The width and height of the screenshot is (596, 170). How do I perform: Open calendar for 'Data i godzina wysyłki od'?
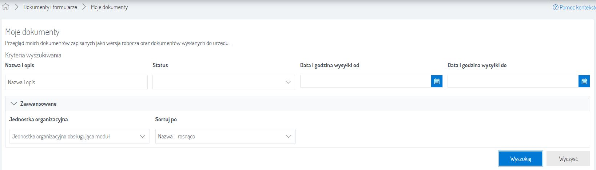(437, 82)
